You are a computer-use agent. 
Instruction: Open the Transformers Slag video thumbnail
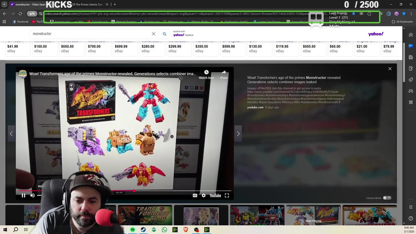(x=145, y=215)
